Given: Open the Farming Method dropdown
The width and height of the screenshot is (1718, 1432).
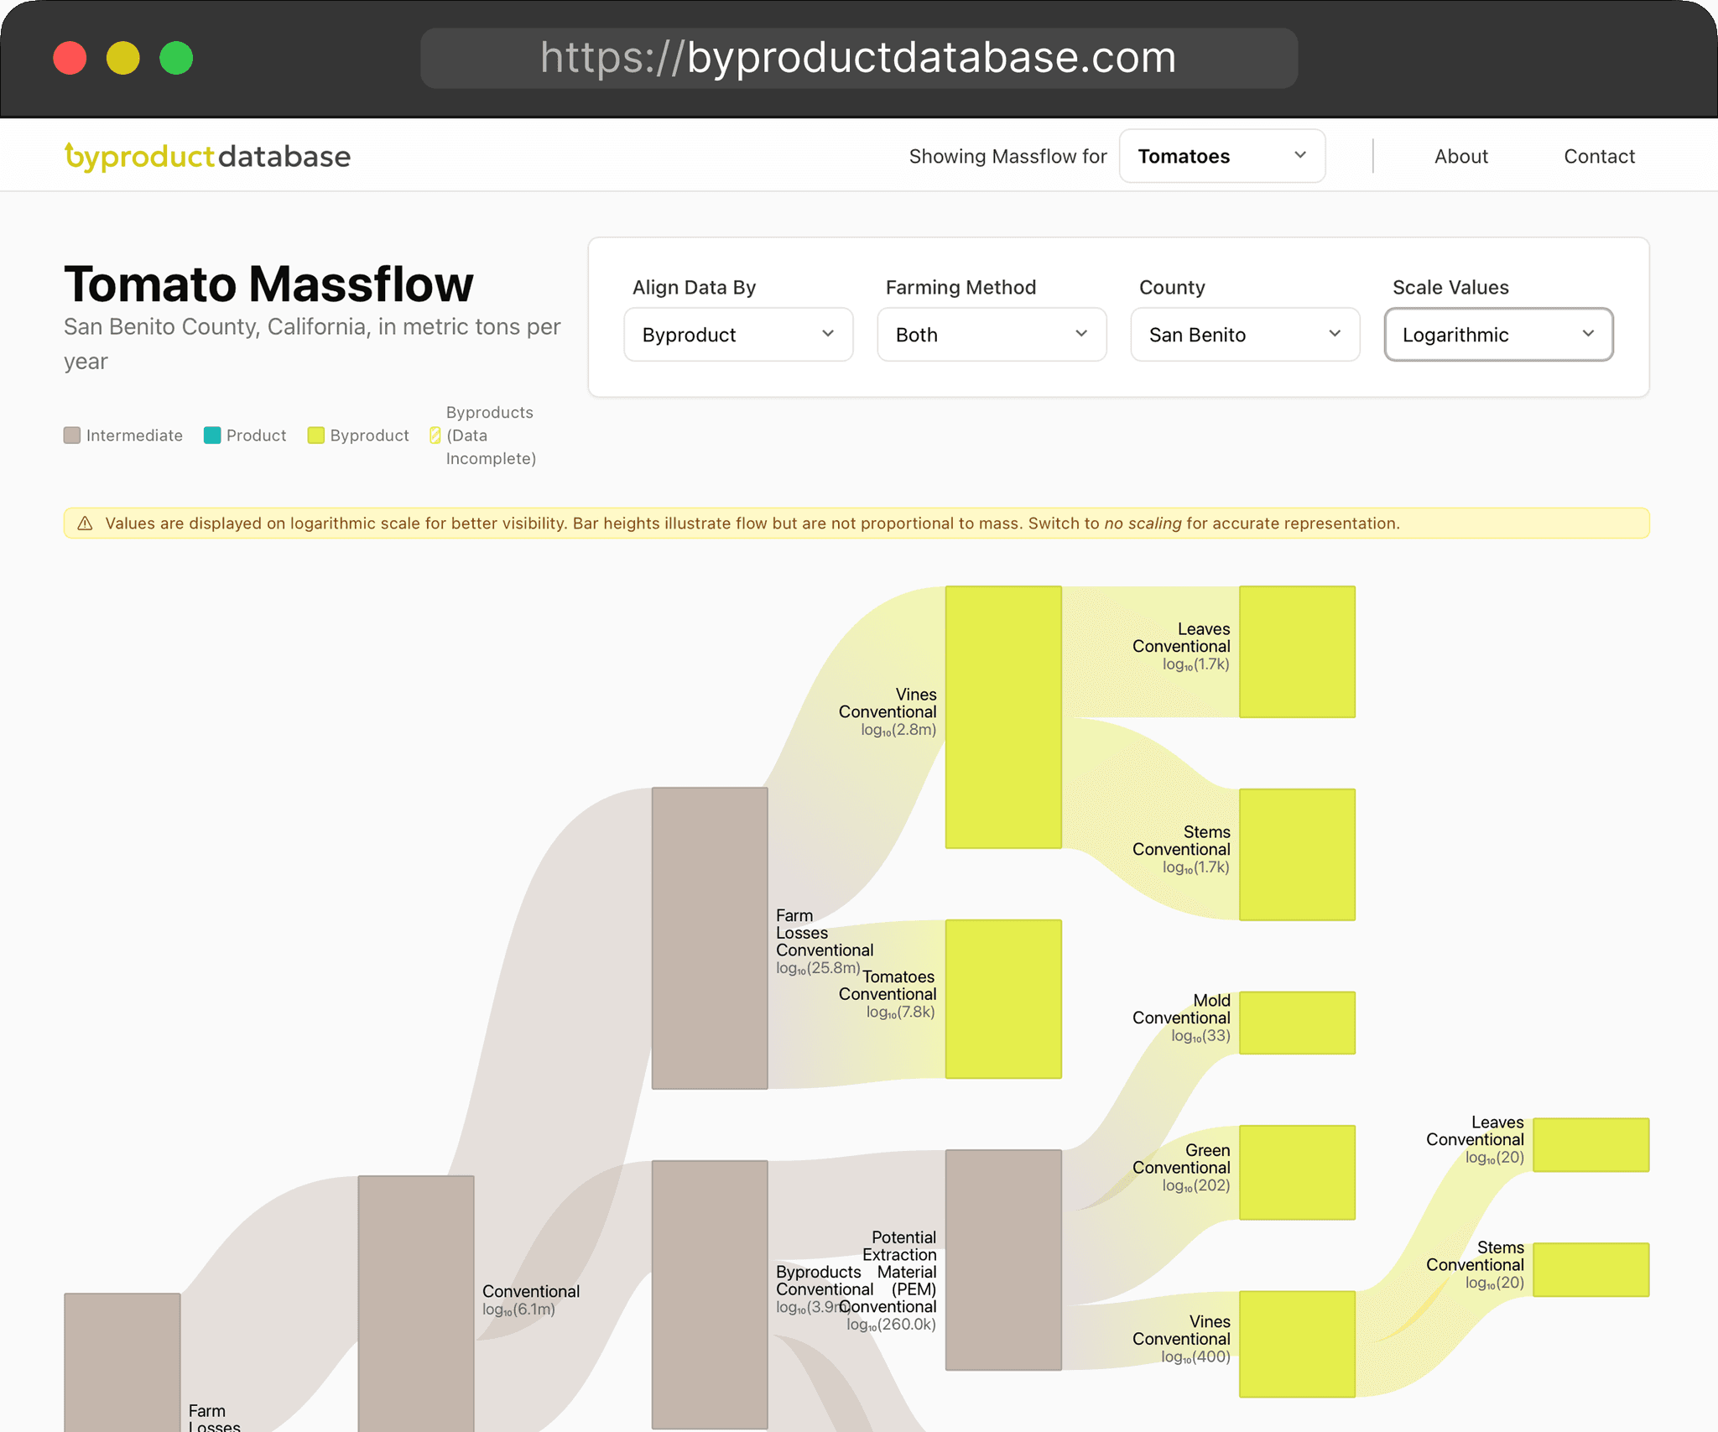Looking at the screenshot, I should (992, 335).
